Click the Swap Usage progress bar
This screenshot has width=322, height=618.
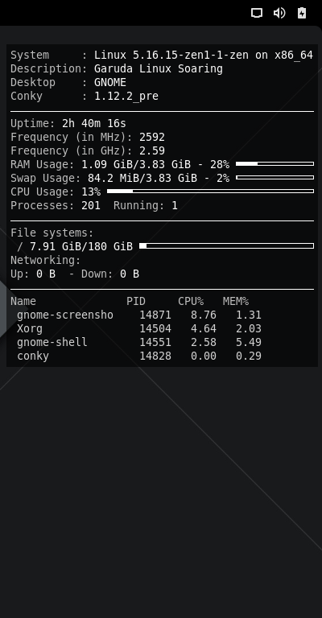tap(275, 177)
